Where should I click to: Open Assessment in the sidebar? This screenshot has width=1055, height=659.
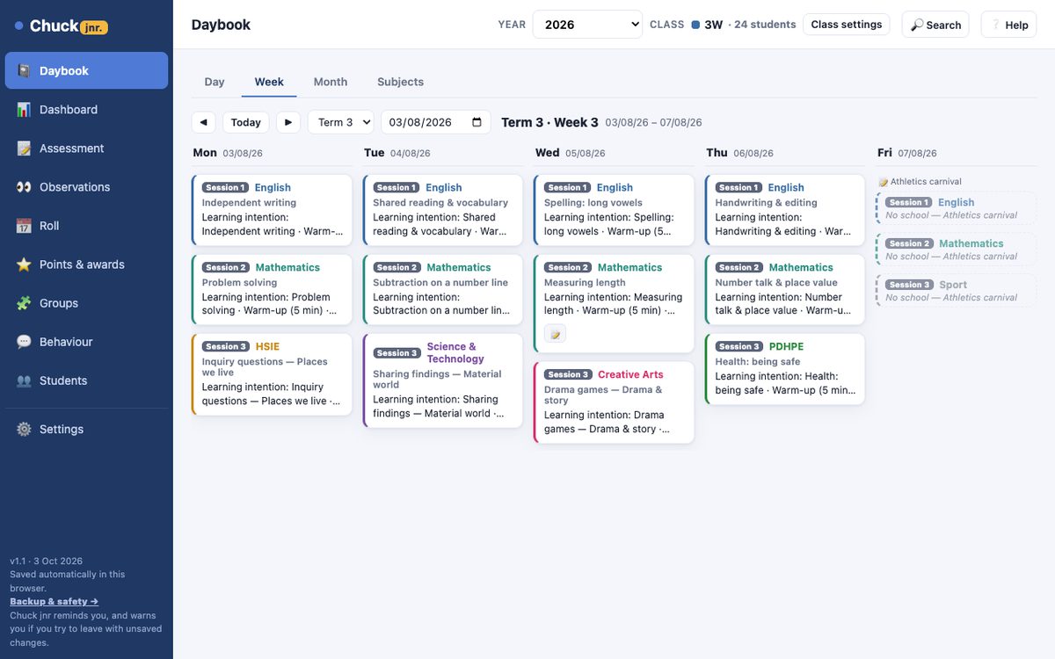[86, 148]
